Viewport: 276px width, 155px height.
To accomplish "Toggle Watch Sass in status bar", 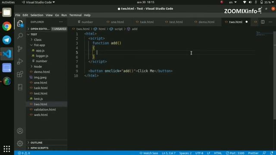I will click(149, 153).
